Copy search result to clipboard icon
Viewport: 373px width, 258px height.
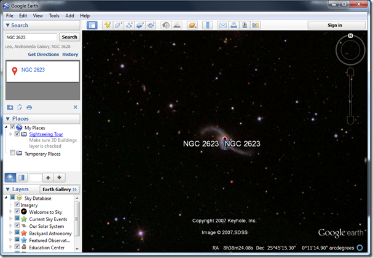click(20, 107)
